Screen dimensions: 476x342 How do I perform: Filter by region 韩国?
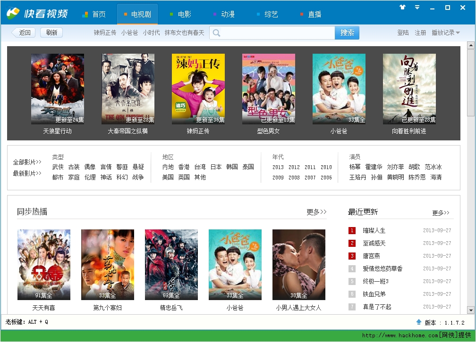point(232,167)
